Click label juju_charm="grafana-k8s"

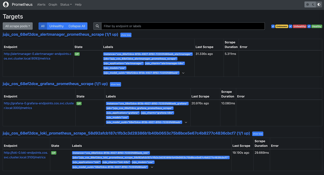[157, 113]
